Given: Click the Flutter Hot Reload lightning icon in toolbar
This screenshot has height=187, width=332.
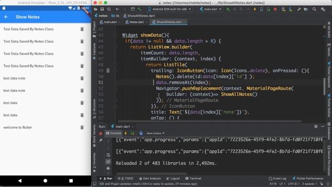Looking at the screenshot, I should click(255, 9).
